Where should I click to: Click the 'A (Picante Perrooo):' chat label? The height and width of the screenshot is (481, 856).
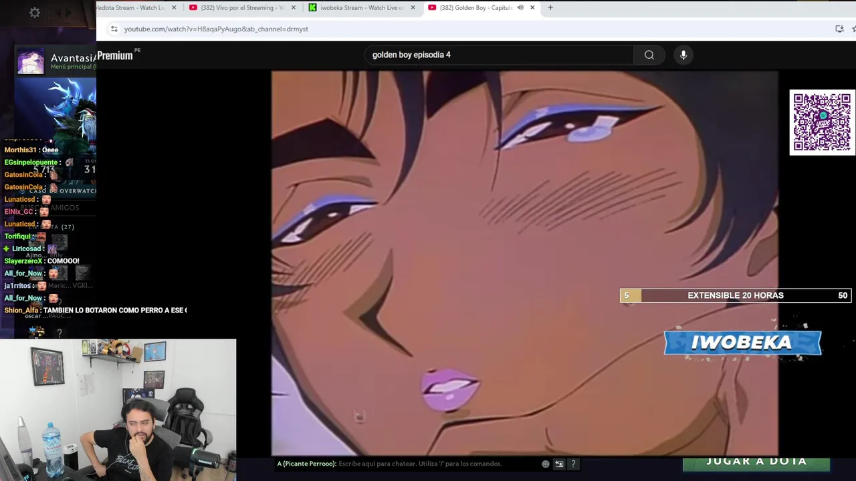pyautogui.click(x=306, y=464)
